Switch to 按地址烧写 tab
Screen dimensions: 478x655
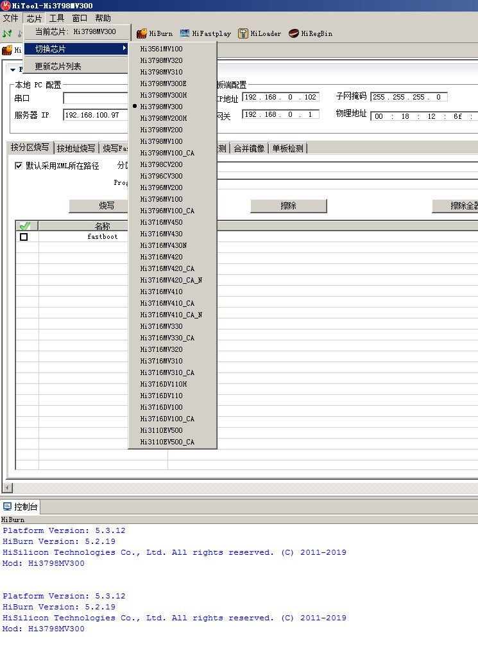tap(76, 148)
